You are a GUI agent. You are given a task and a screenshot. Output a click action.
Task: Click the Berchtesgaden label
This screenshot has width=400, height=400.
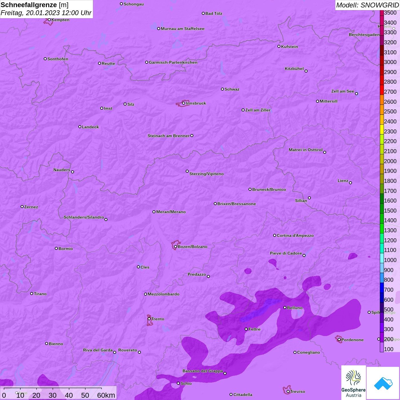[x=364, y=35]
